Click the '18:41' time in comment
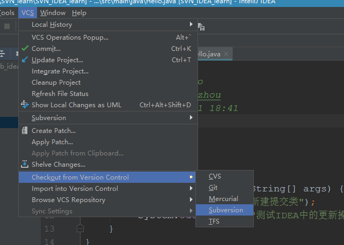The image size is (344, 245). 224,108
